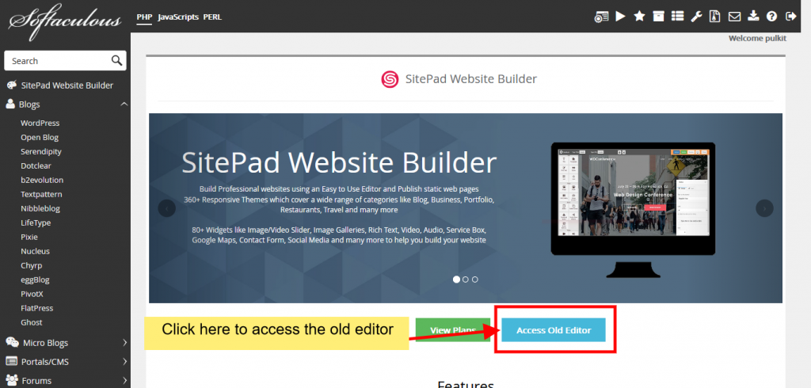811x388 pixels.
Task: Open b2evolution script link
Action: tap(42, 180)
